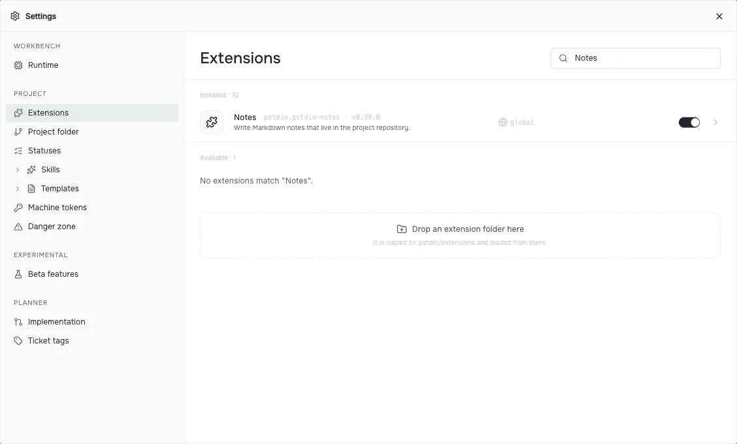Image resolution: width=737 pixels, height=444 pixels.
Task: Click the Project folder branch icon
Action: 18,131
